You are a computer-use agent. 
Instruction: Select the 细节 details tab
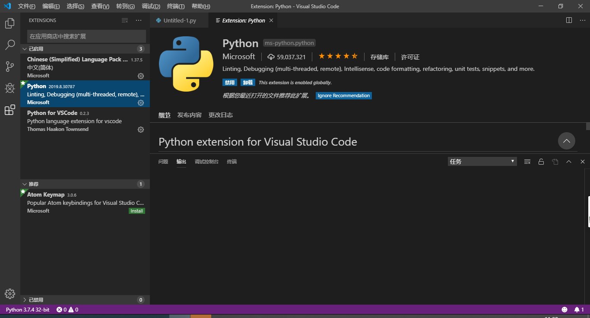pyautogui.click(x=165, y=115)
